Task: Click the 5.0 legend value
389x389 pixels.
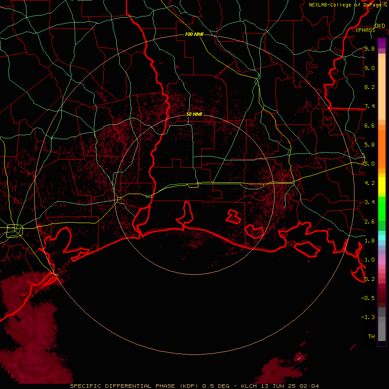Action: click(370, 164)
